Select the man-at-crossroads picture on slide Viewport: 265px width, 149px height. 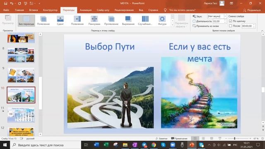111,98
